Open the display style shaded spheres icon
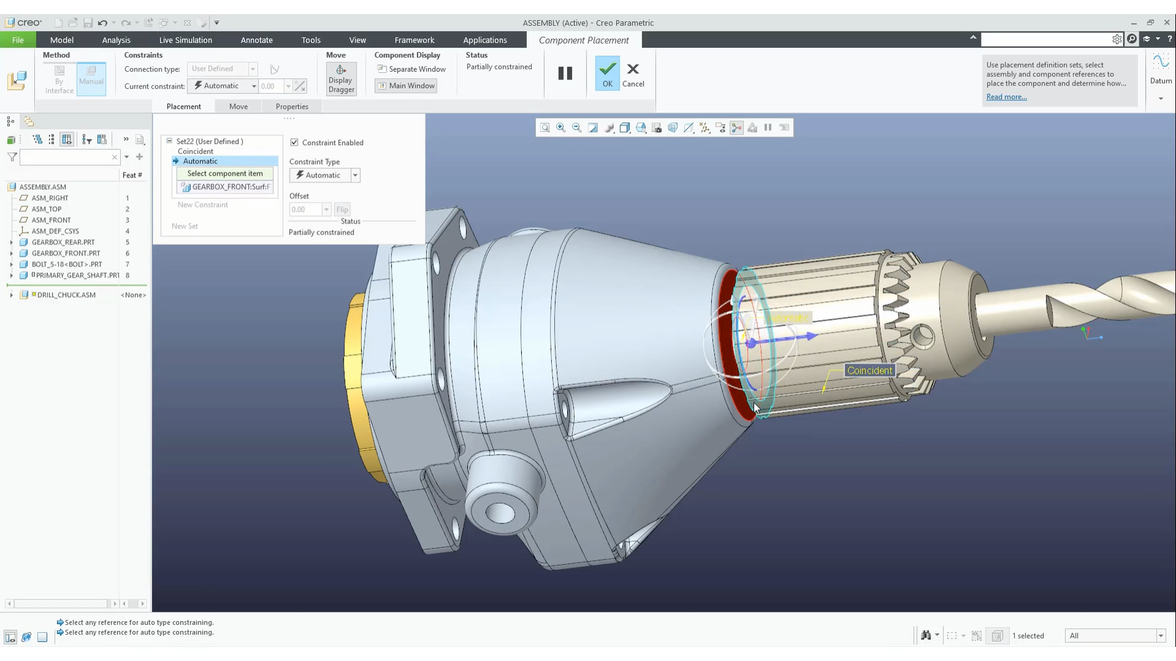Image resolution: width=1176 pixels, height=661 pixels. (x=608, y=127)
